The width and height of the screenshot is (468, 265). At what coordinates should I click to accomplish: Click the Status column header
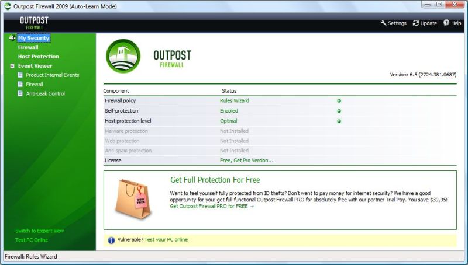(x=229, y=91)
